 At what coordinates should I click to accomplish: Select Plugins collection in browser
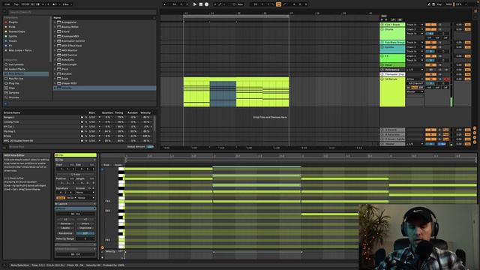pyautogui.click(x=13, y=22)
